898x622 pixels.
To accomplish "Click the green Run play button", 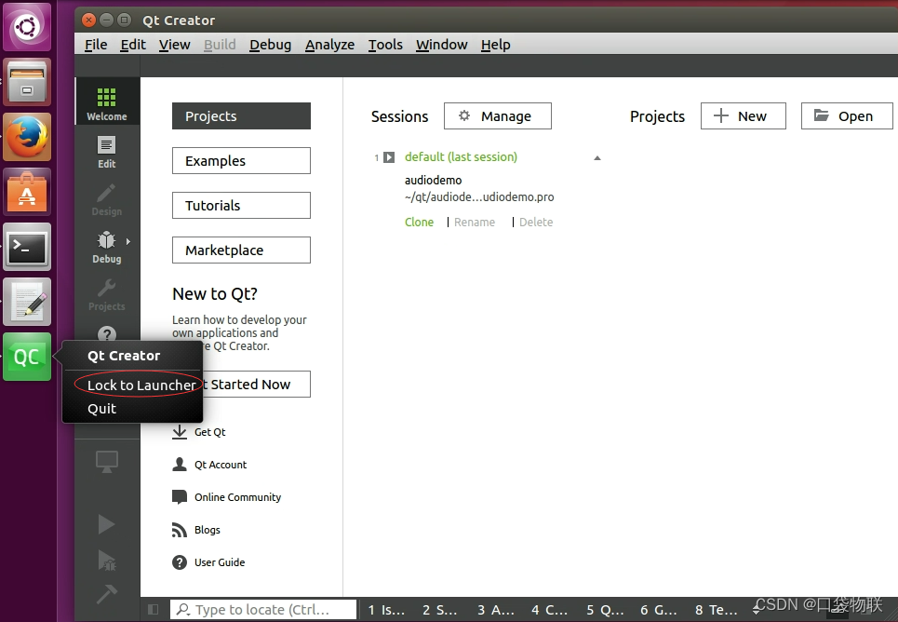I will (x=106, y=524).
